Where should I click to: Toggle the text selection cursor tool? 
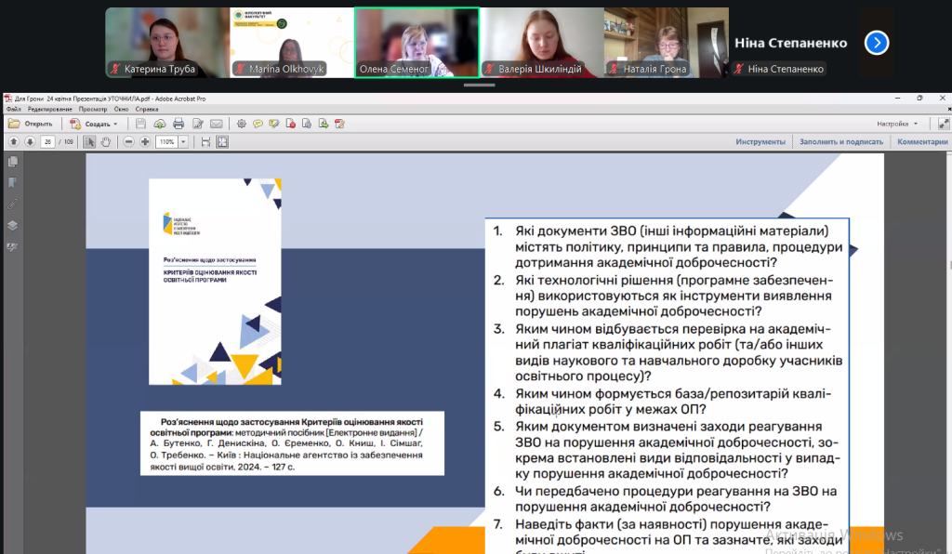89,142
